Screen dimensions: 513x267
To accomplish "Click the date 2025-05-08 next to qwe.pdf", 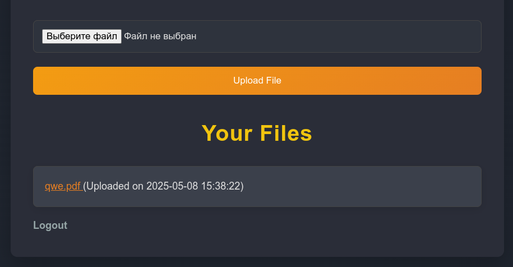I will tap(172, 186).
